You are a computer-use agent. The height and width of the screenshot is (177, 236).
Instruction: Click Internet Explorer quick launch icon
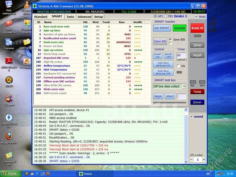click(37, 173)
